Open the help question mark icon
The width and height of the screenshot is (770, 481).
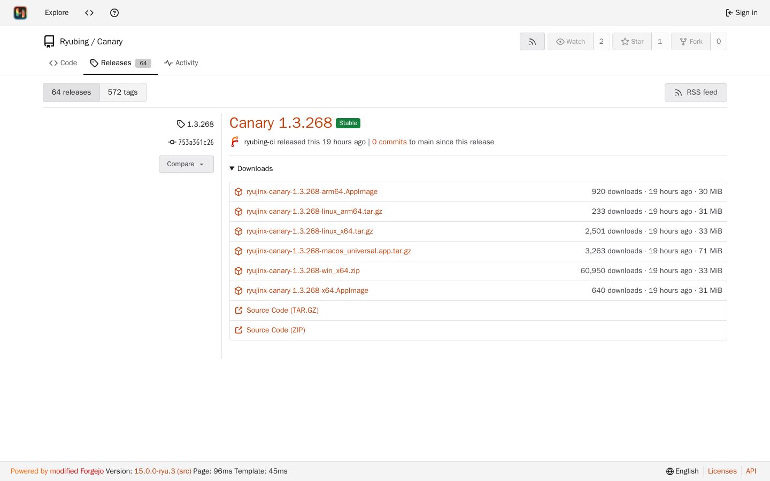114,13
